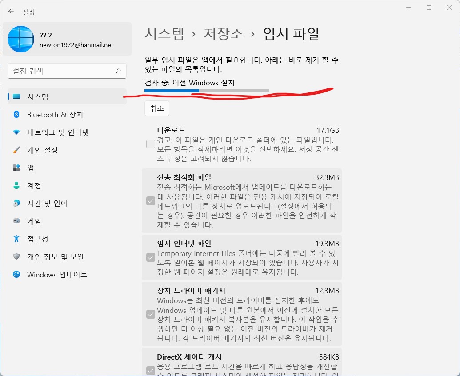Click the 앱 apps icon

(x=17, y=168)
